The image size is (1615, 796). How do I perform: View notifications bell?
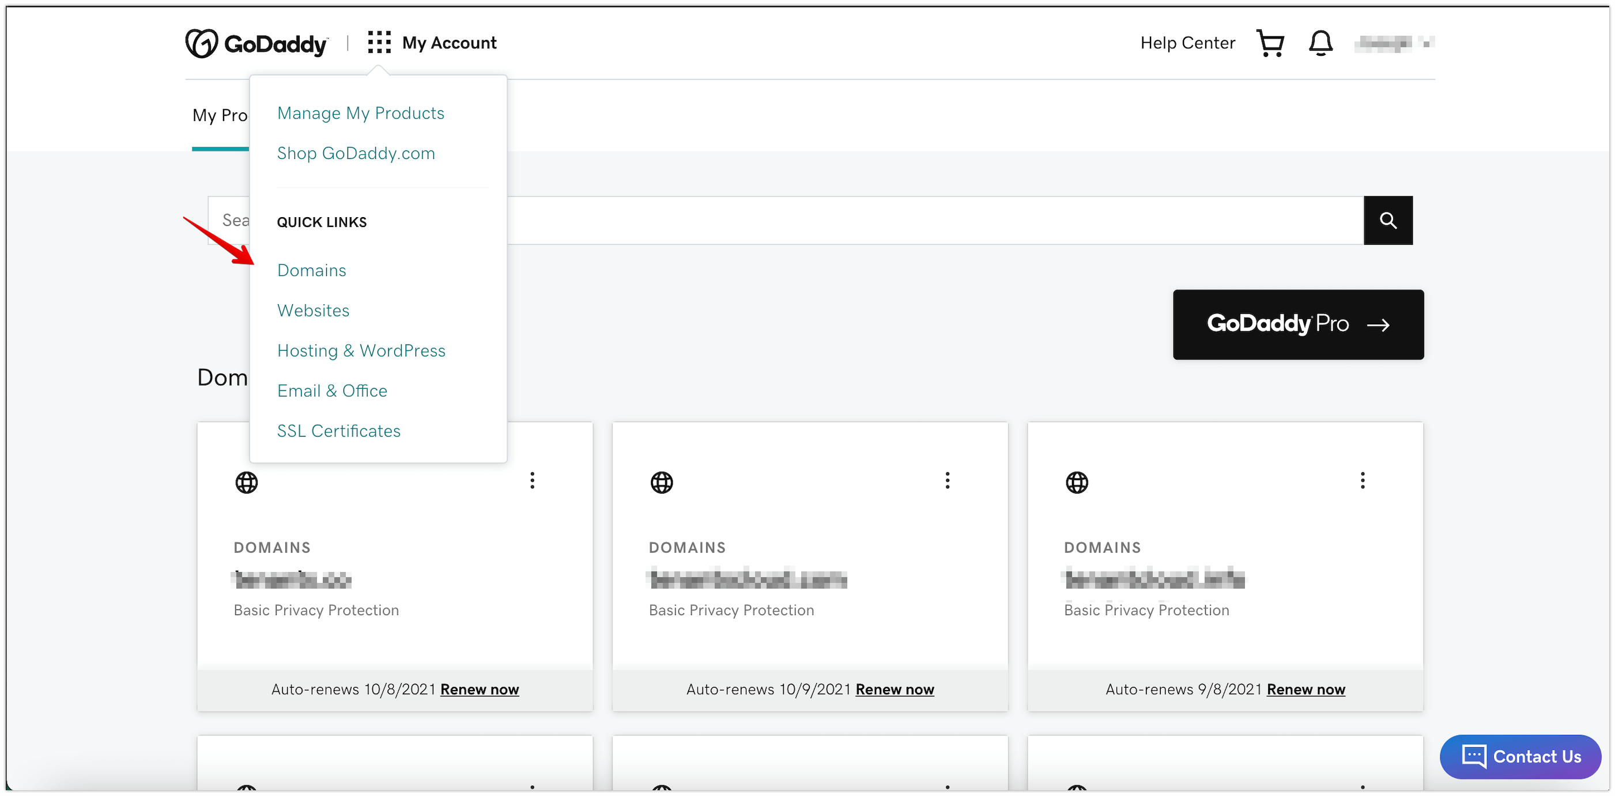point(1320,43)
